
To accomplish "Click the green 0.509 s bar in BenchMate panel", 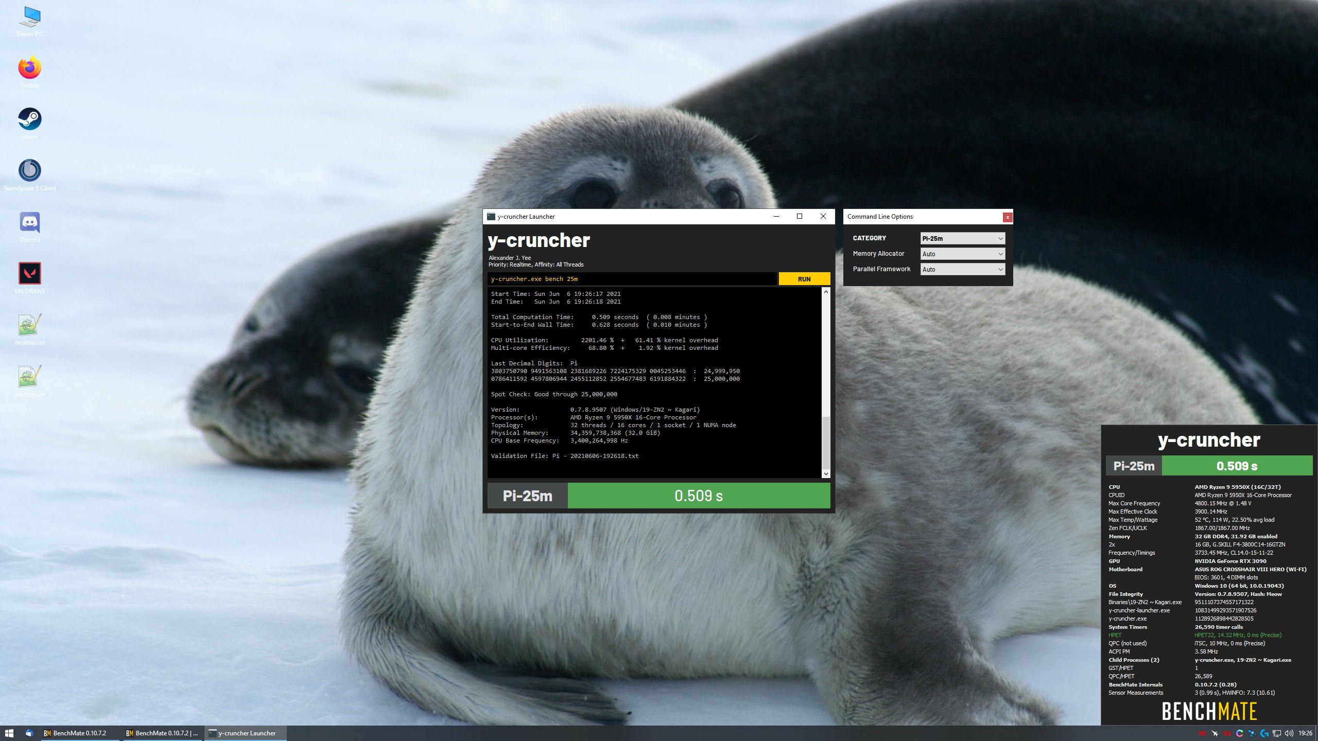I will click(x=1237, y=466).
